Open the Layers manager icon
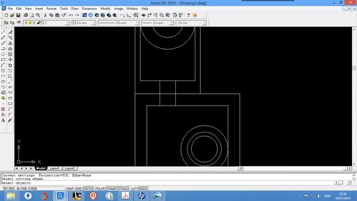The image size is (357, 201). (x=12, y=23)
